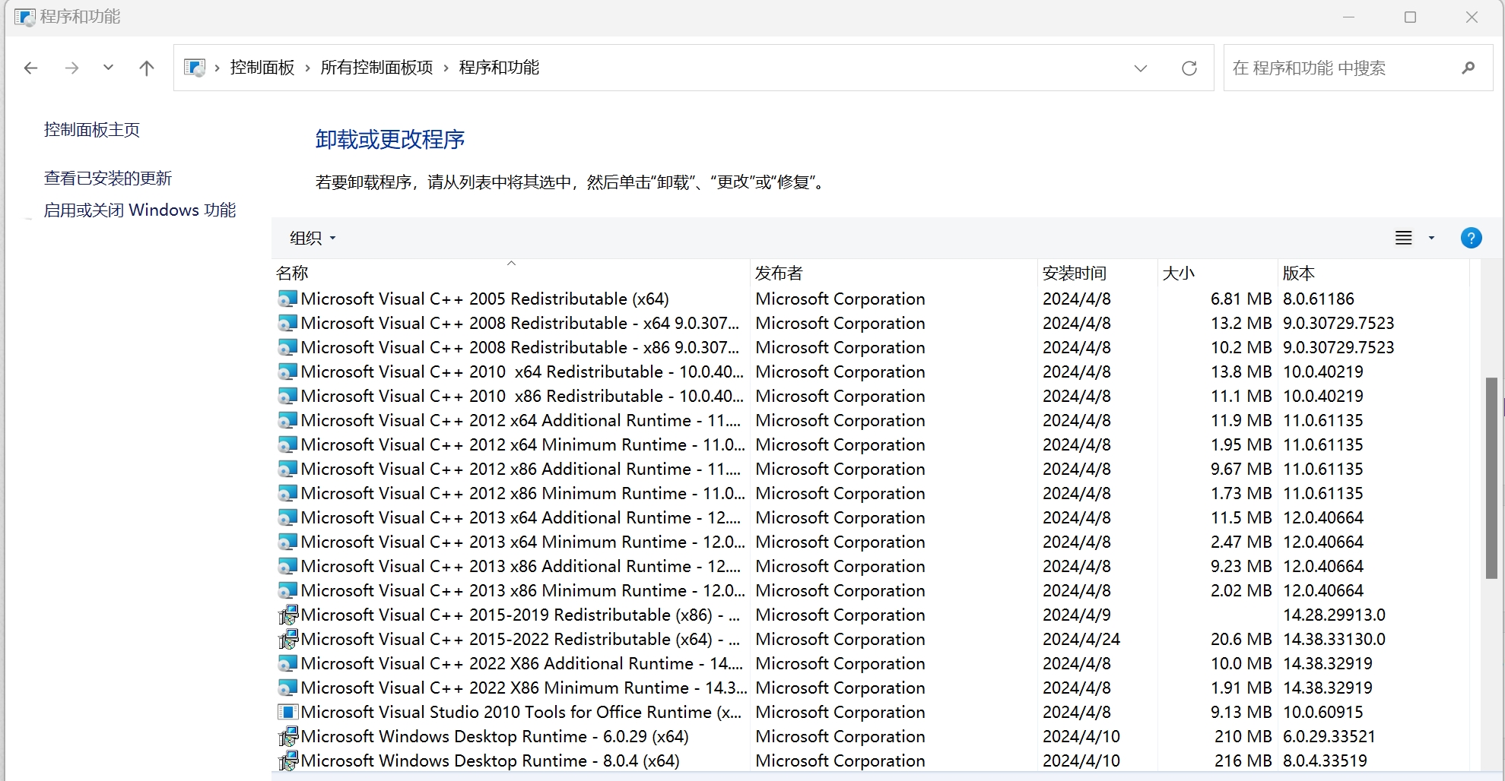Click the control panel icon in address bar

click(195, 68)
